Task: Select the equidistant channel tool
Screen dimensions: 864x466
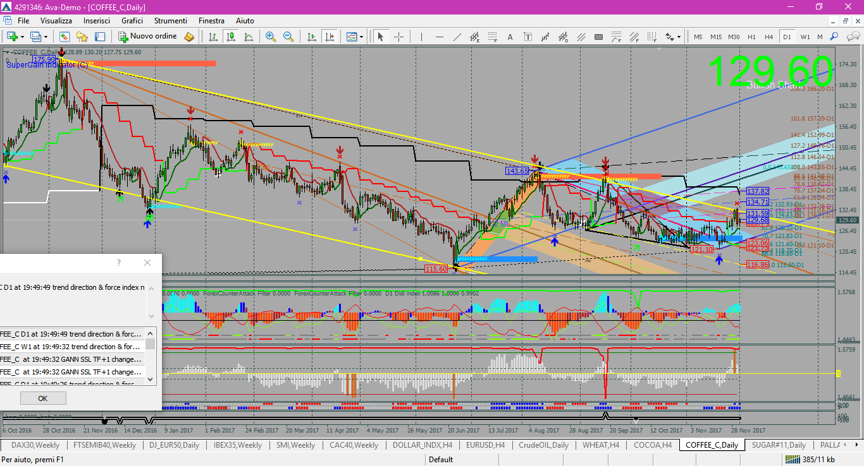Action: (x=474, y=37)
